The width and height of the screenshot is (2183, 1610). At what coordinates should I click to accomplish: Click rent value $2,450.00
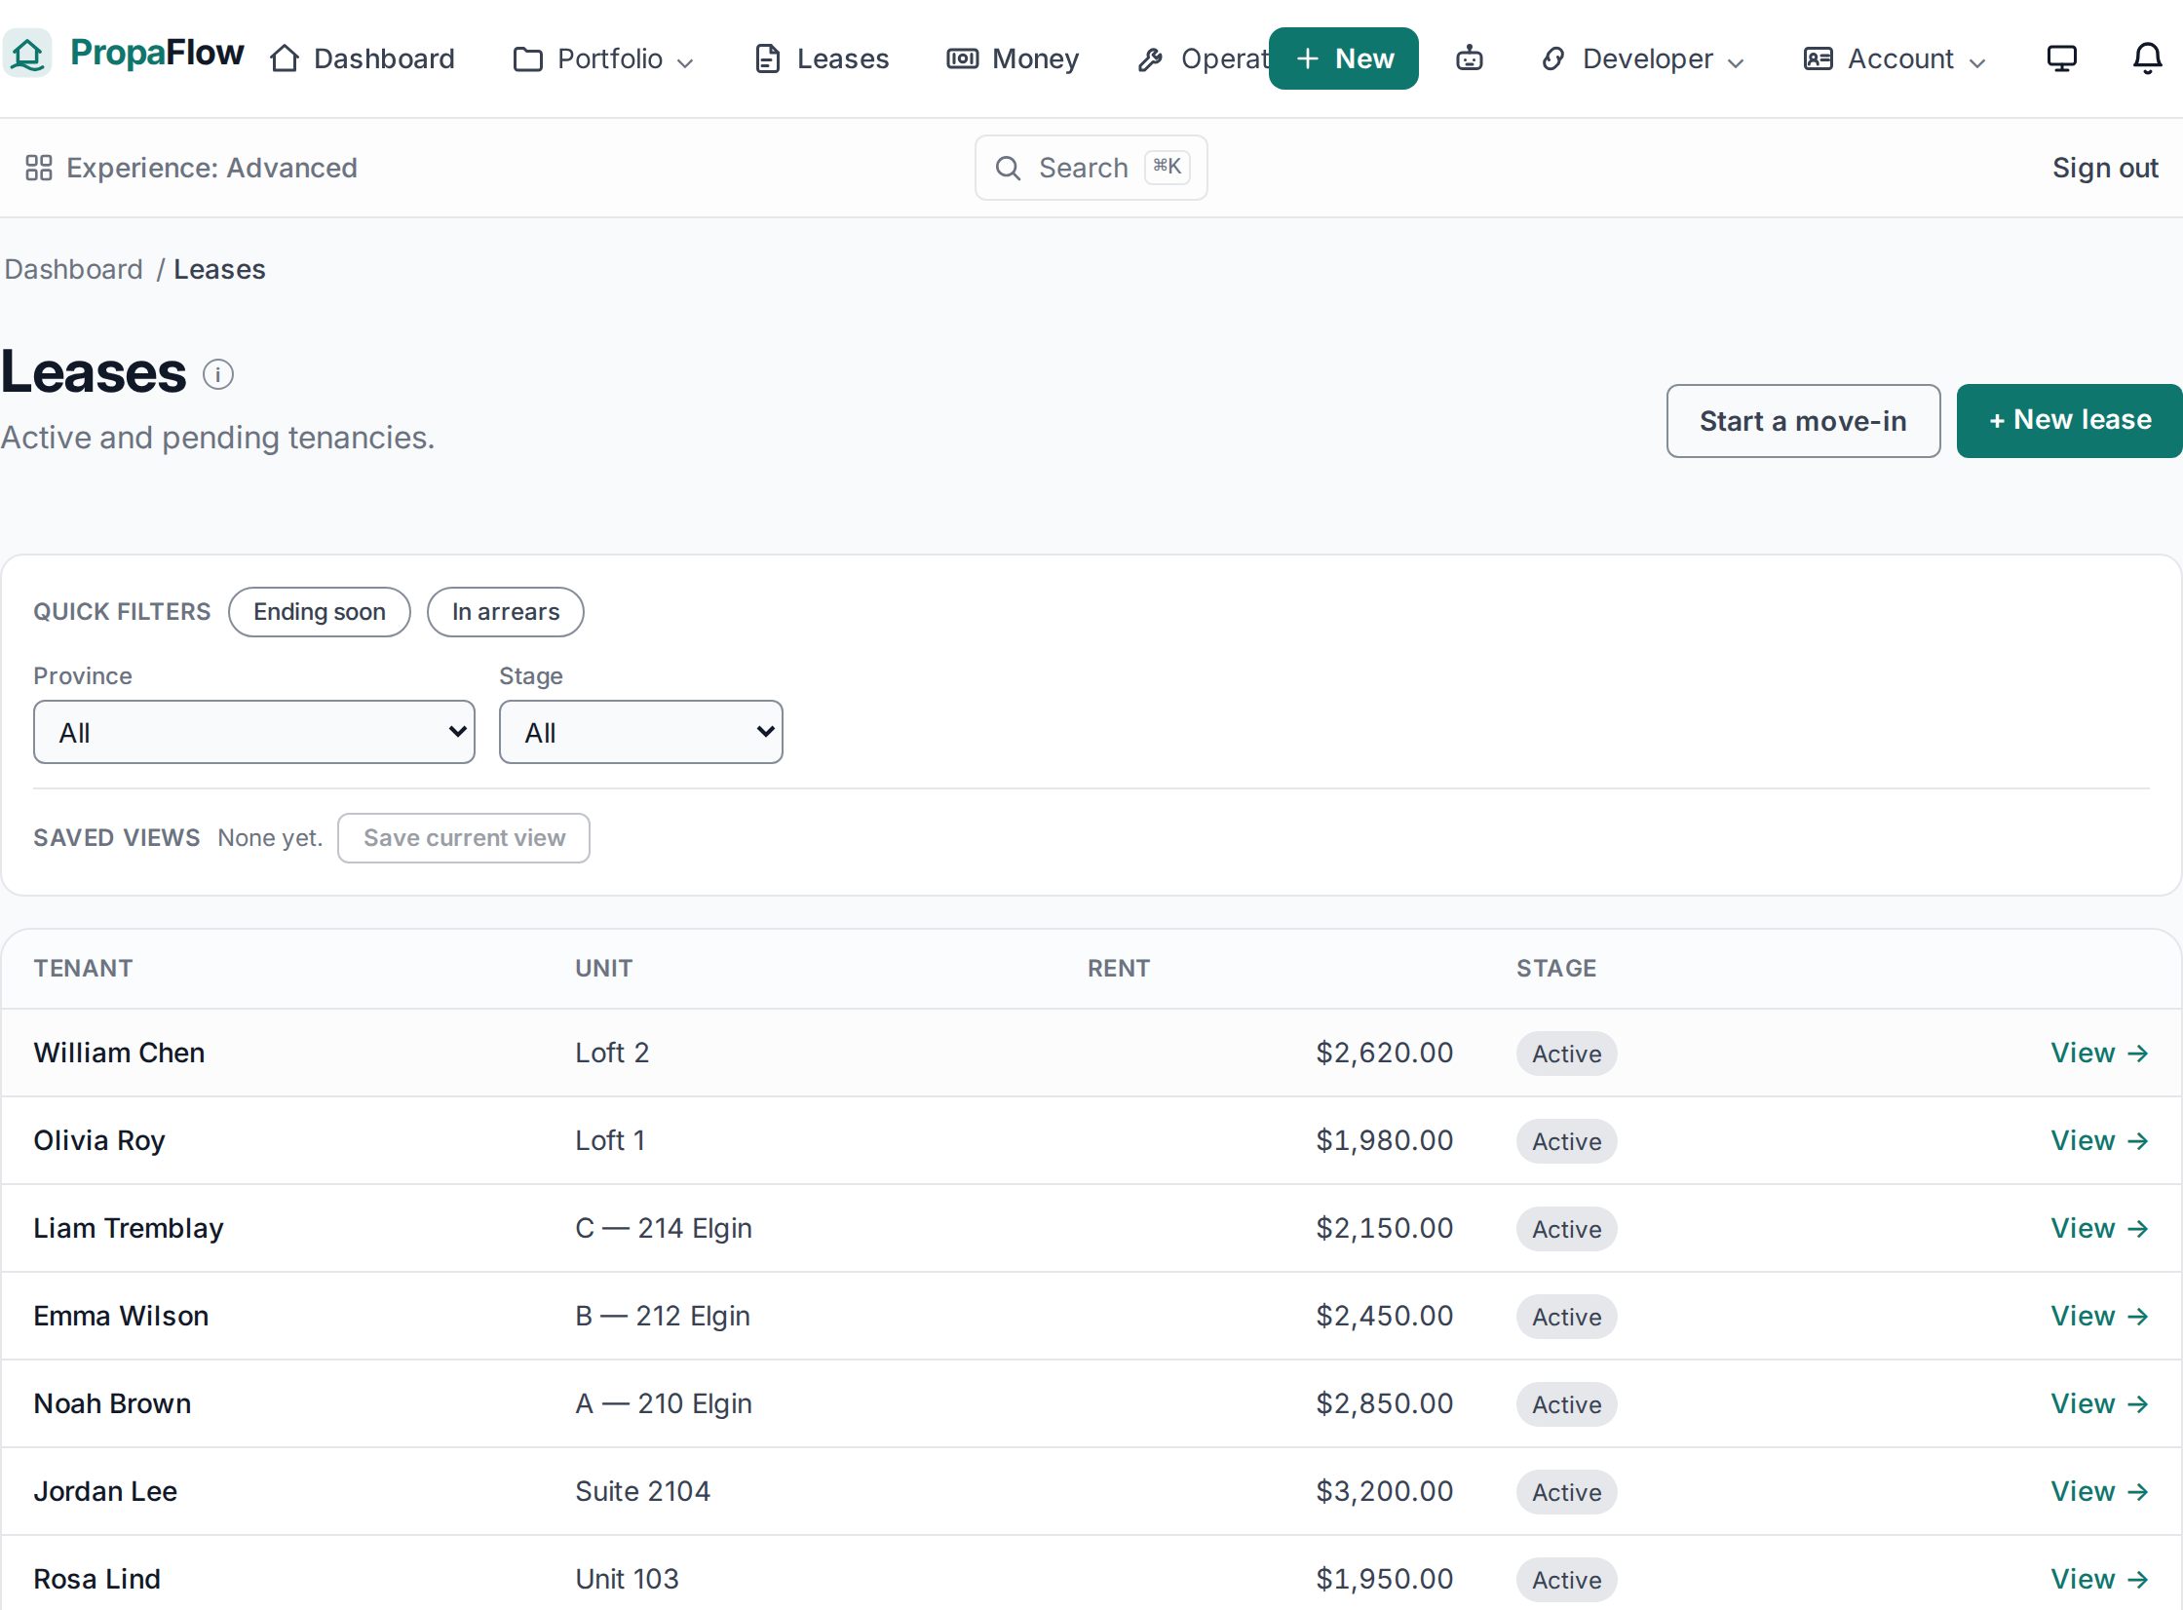(x=1385, y=1317)
